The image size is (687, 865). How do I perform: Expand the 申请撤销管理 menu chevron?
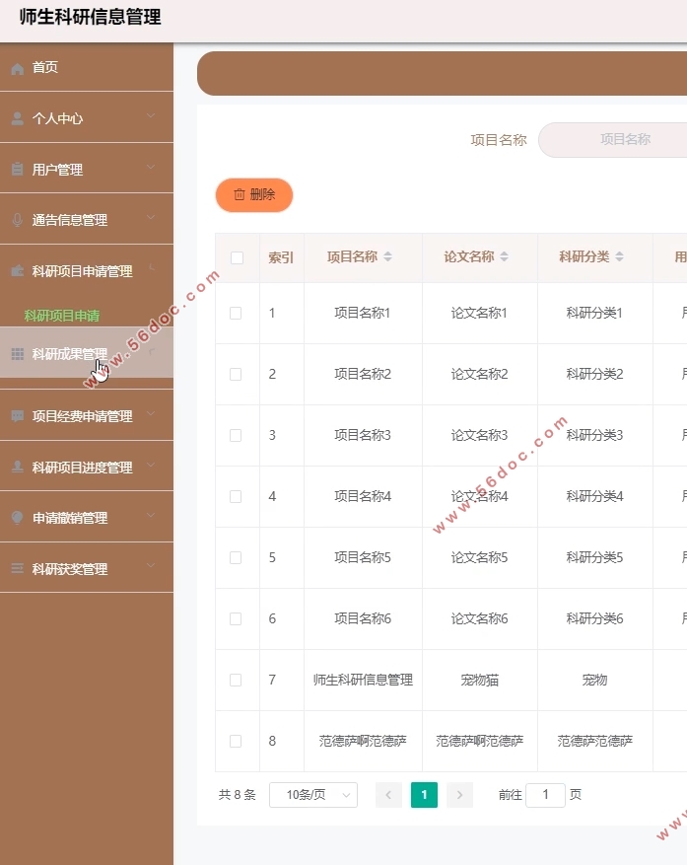151,515
